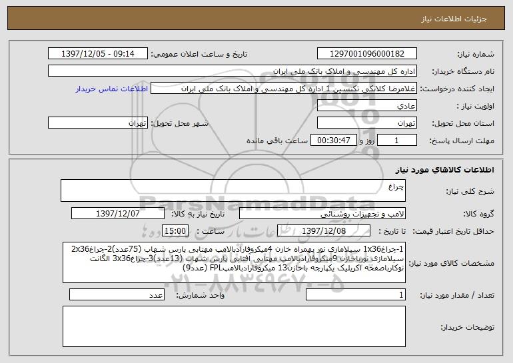The height and width of the screenshot is (363, 513).
Task: Select the quantity field showing 1
Action: coord(356,294)
